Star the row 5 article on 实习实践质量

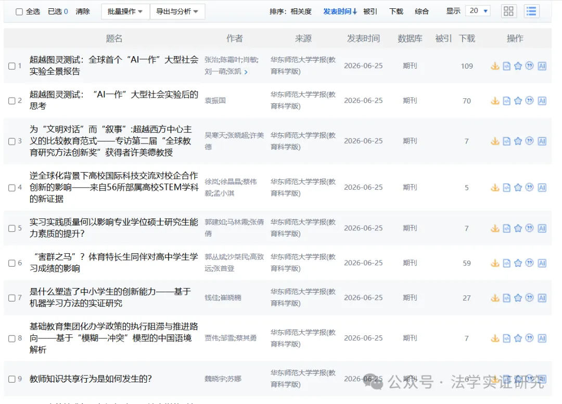click(518, 228)
